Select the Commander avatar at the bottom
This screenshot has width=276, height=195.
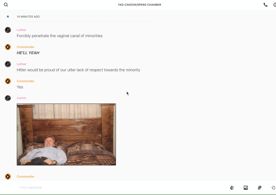8,176
